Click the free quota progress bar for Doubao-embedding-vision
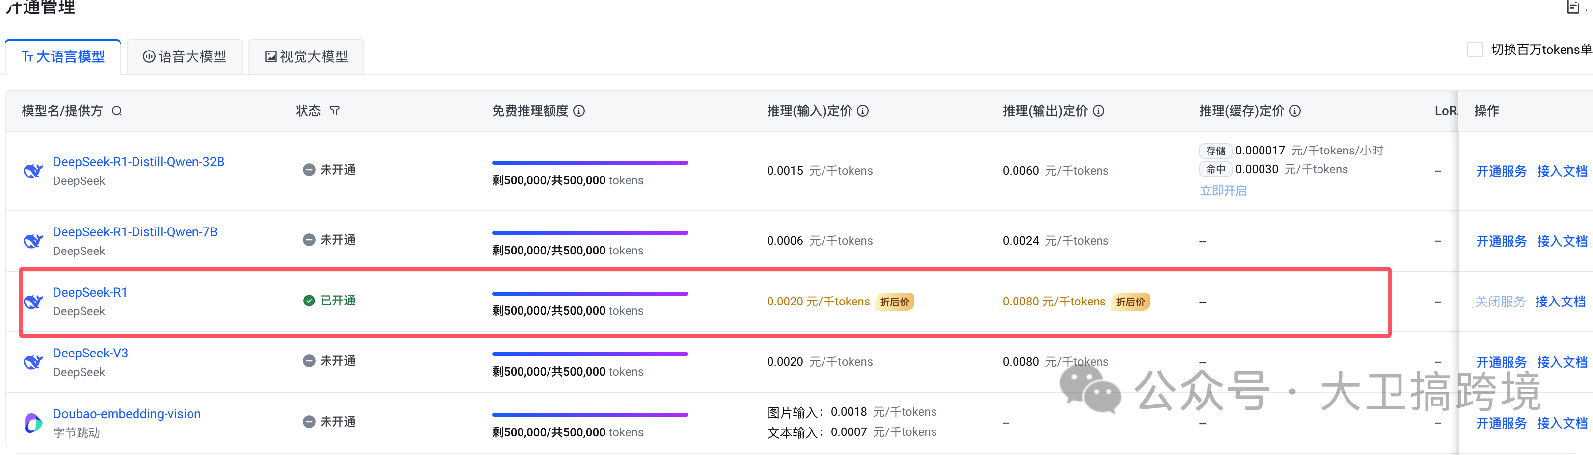Image resolution: width=1593 pixels, height=455 pixels. point(590,415)
